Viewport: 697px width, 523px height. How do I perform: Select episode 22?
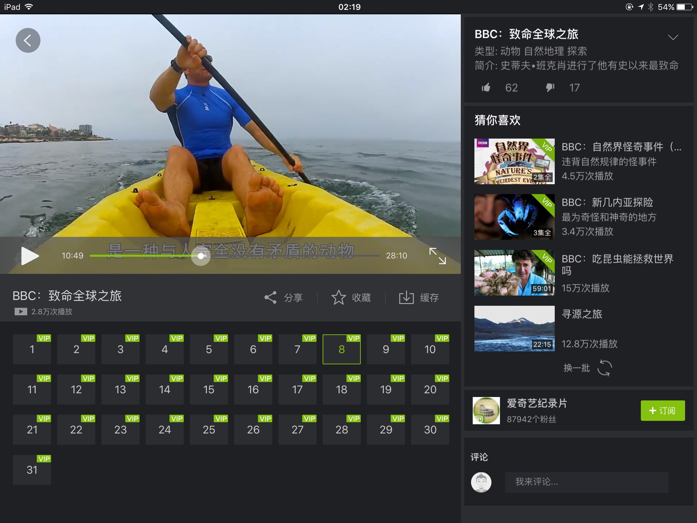[x=76, y=430]
